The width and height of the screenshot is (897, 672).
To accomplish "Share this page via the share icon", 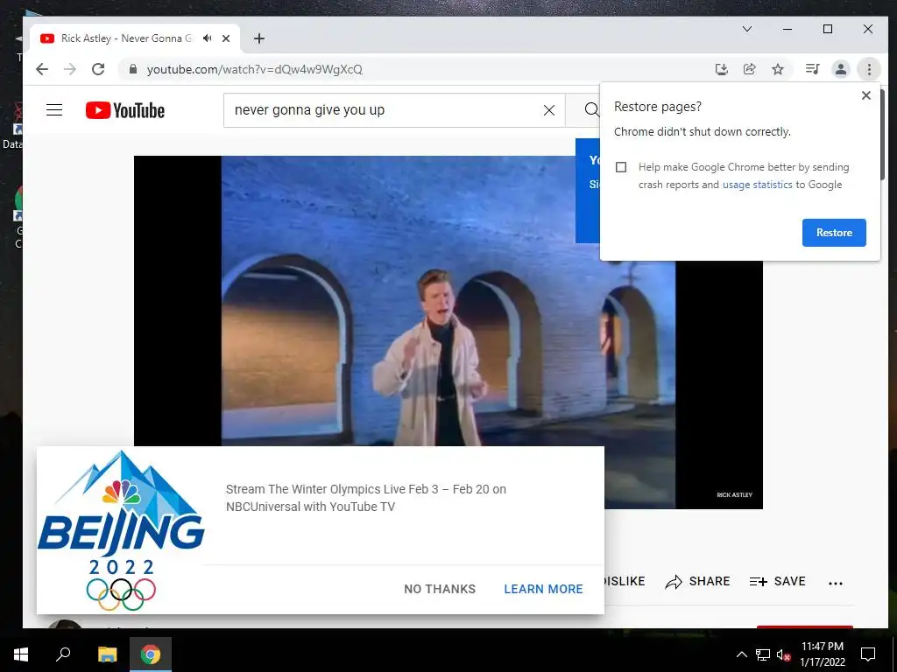I will (750, 69).
